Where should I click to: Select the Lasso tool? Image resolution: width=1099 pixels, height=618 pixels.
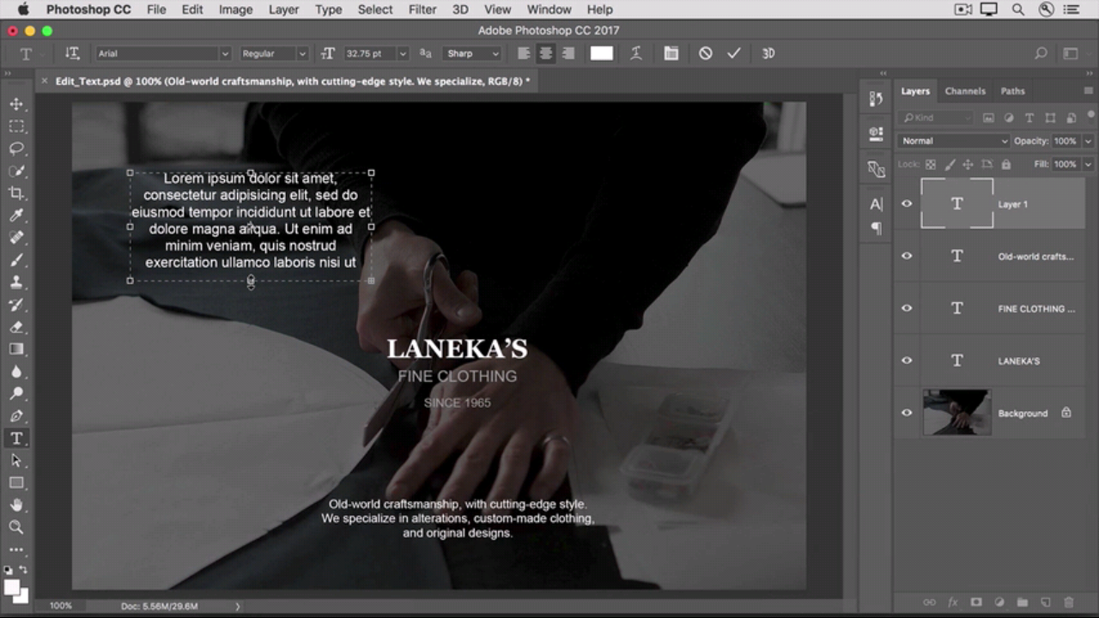pyautogui.click(x=16, y=148)
